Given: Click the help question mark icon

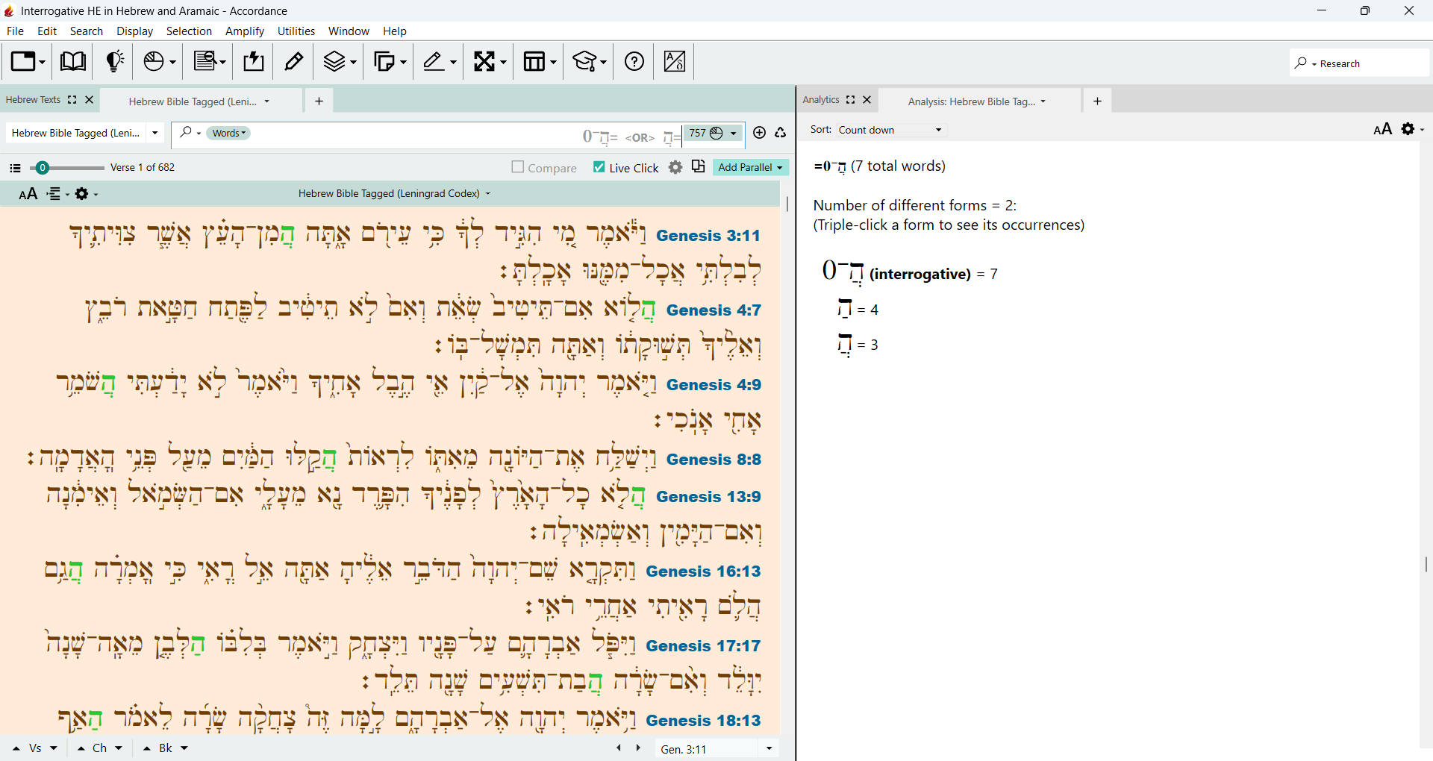Looking at the screenshot, I should [x=634, y=61].
